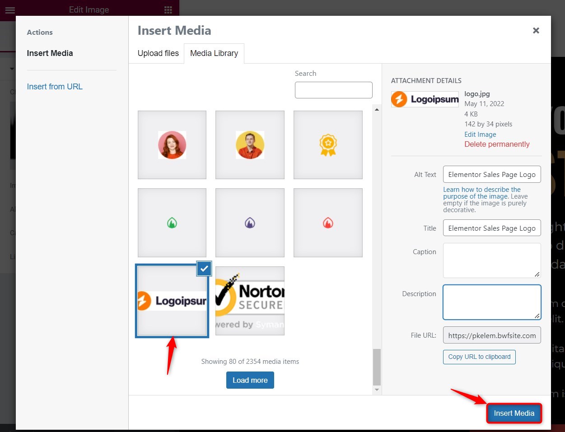Follow the image description help link
The width and height of the screenshot is (565, 432).
click(x=481, y=193)
